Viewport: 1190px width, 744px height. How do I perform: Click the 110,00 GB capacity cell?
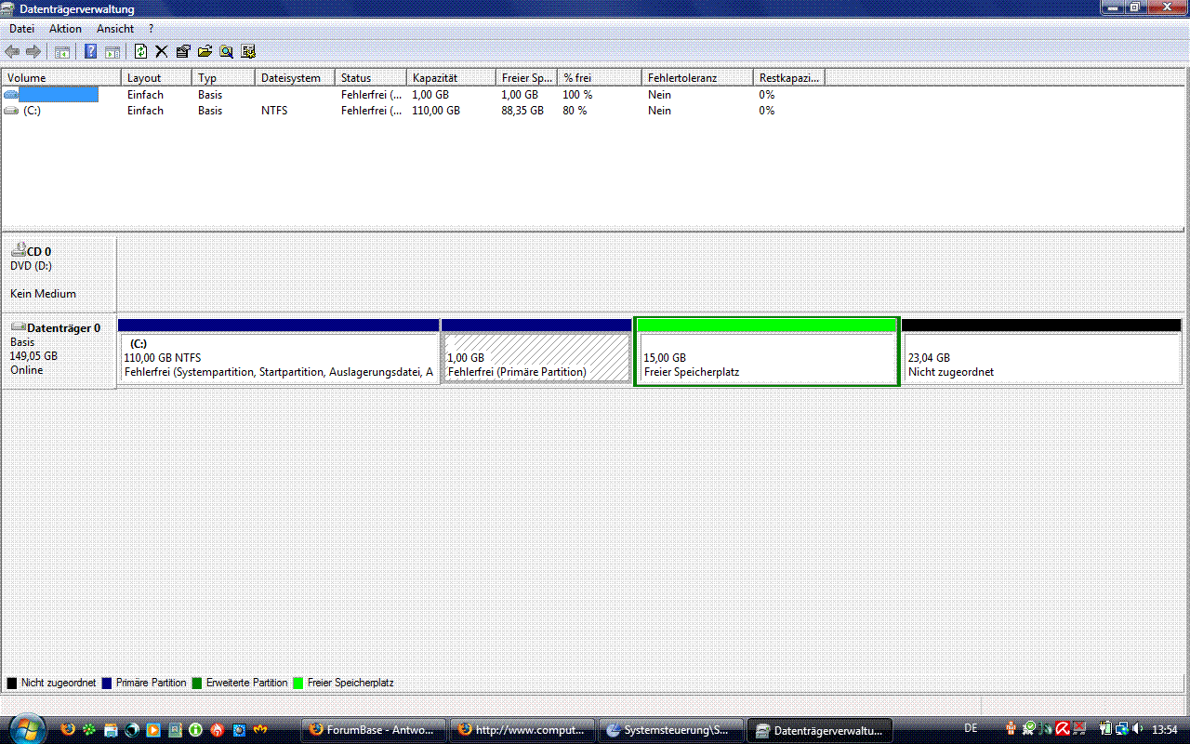(437, 111)
